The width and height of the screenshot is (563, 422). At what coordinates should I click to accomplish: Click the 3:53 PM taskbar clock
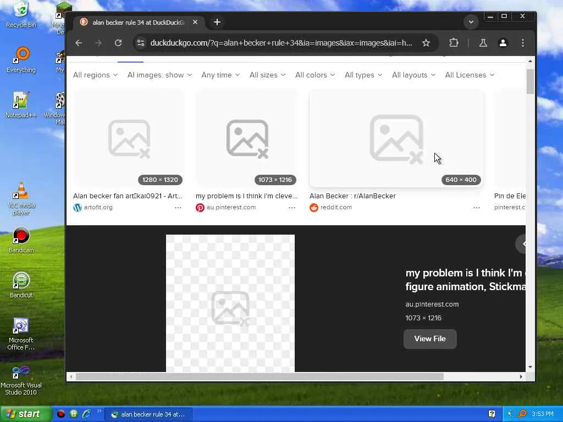coord(543,414)
